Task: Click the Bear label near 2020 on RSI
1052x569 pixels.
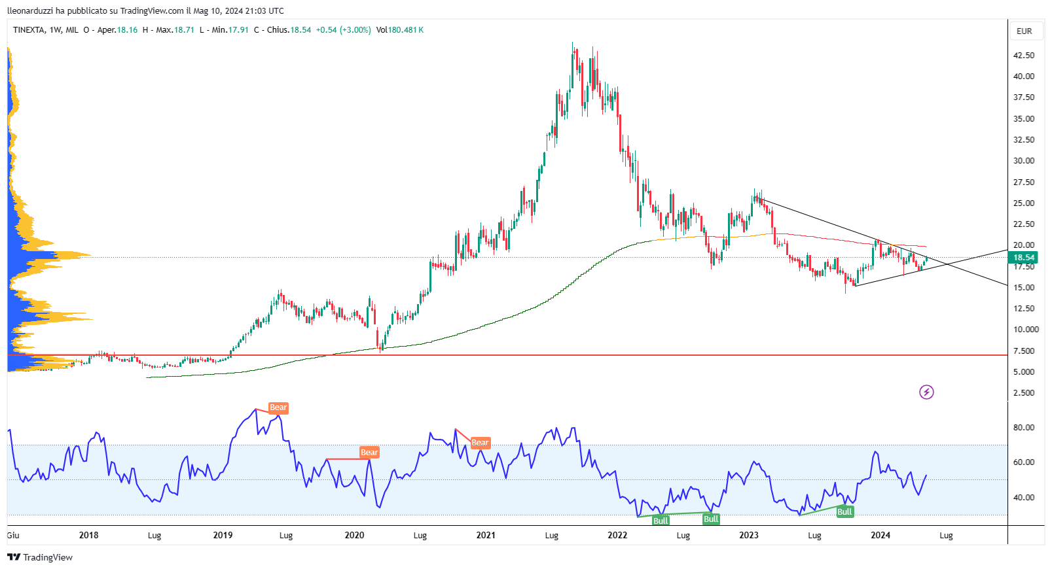Action: (369, 452)
